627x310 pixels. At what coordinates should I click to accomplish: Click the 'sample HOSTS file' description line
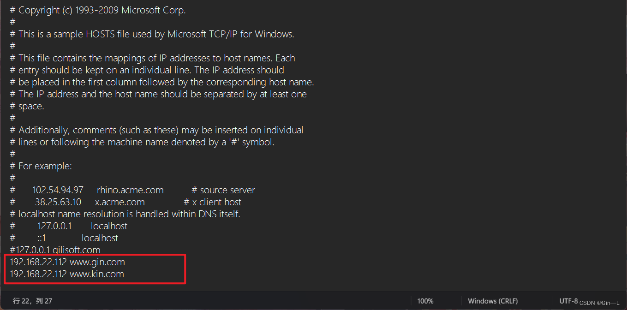(x=152, y=34)
